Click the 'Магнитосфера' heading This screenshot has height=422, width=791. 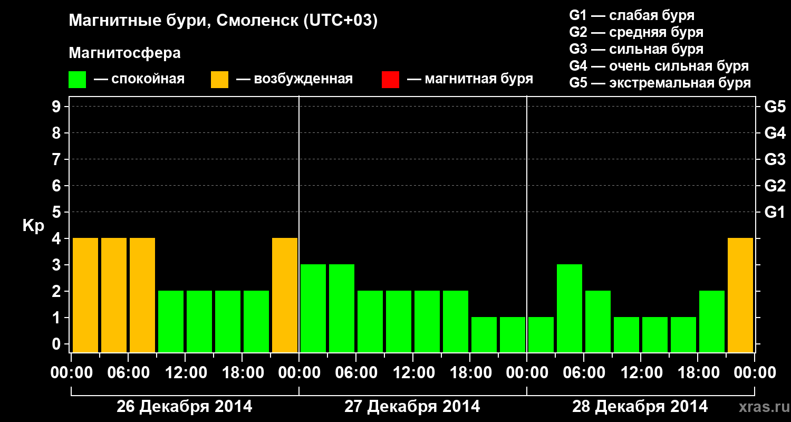point(125,53)
